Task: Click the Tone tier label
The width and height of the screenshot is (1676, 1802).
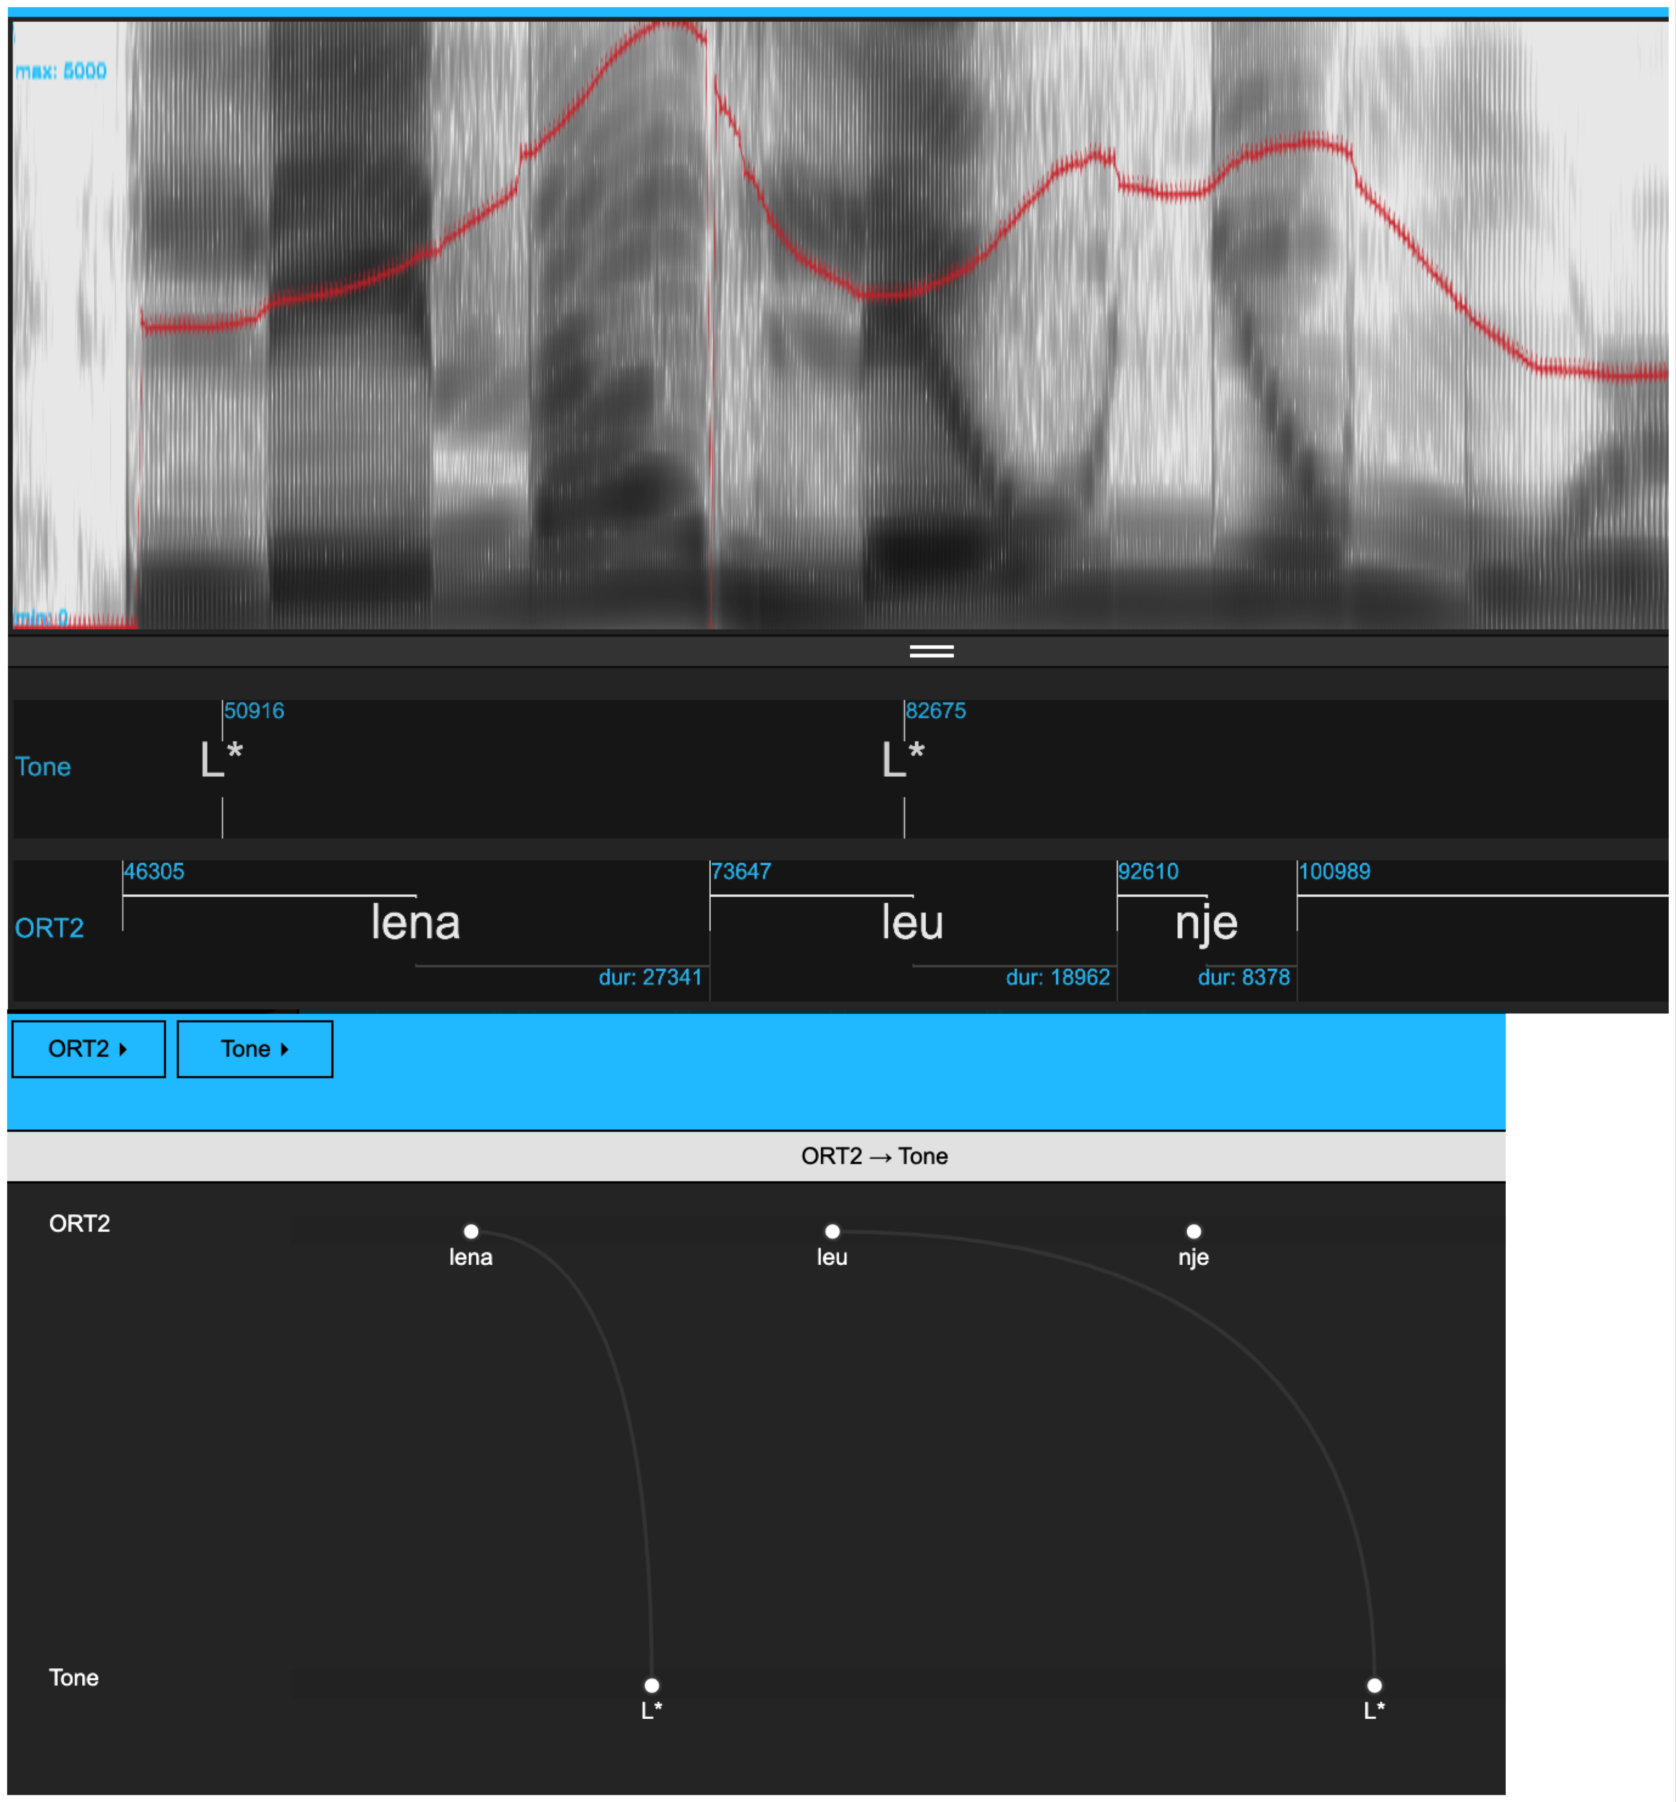Action: tap(43, 767)
